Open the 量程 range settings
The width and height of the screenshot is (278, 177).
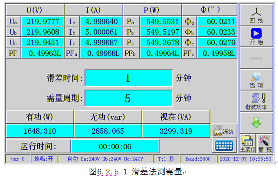(265, 144)
